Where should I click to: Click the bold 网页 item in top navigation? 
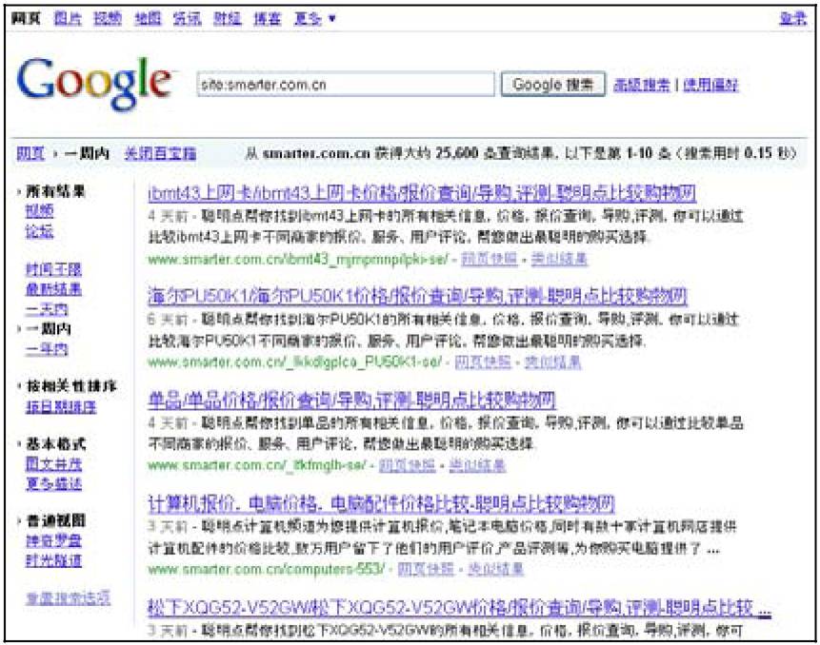pos(26,19)
